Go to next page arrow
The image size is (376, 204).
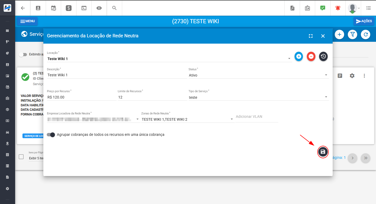click(352, 158)
